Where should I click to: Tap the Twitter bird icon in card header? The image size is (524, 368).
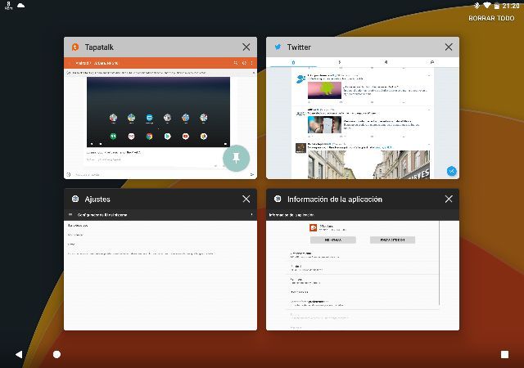tap(278, 47)
